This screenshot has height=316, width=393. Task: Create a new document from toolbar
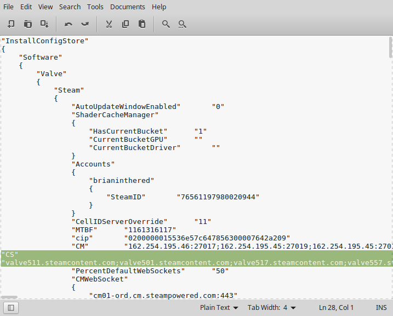point(11,24)
